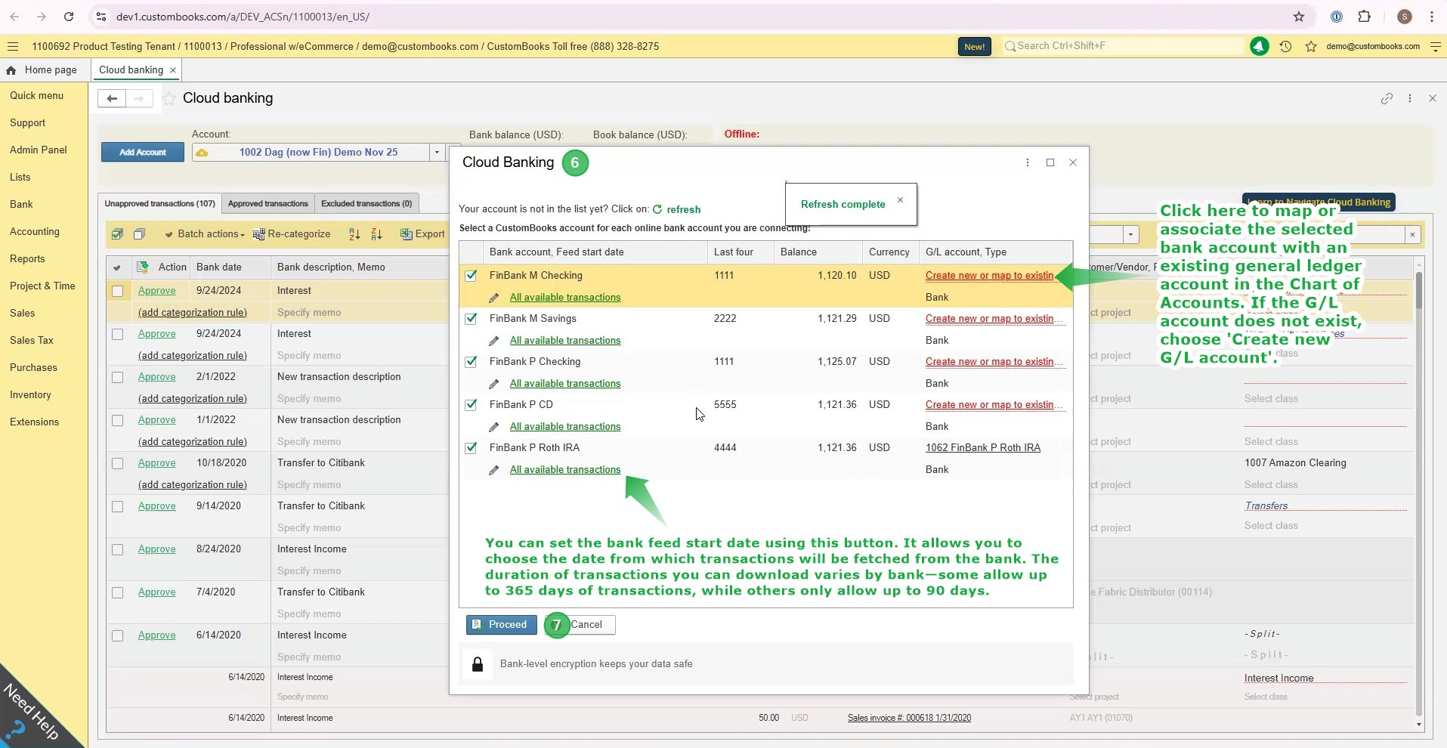Click the sort ascending icon in toolbar
Screen dimensions: 1447x748
coord(354,234)
